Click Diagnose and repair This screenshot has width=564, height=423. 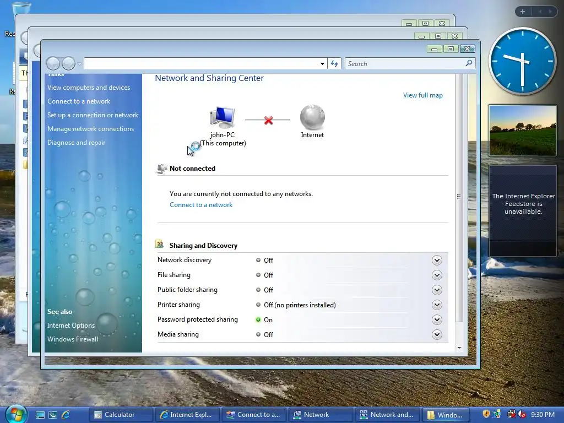[x=76, y=143]
